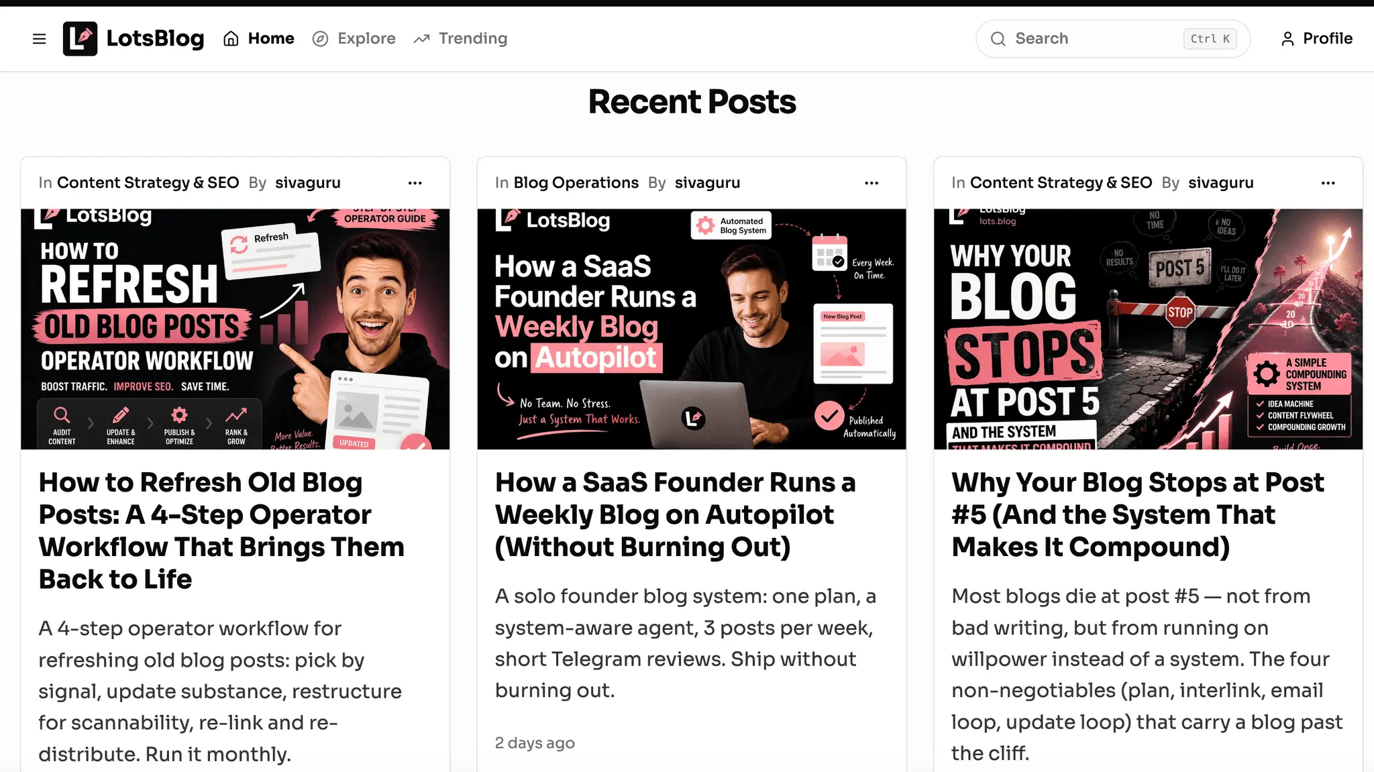Focus the Search input field

pyautogui.click(x=1113, y=39)
